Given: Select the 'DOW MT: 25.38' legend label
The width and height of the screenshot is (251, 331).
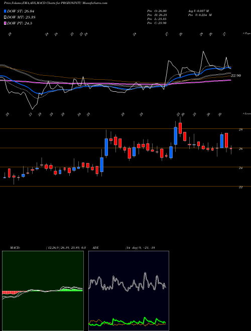Looking at the screenshot, I should (21, 18).
